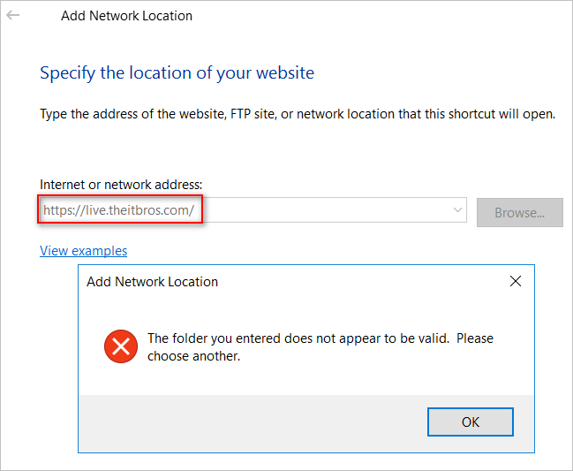The image size is (573, 471).
Task: Click the Internet or network address label
Action: (x=121, y=185)
